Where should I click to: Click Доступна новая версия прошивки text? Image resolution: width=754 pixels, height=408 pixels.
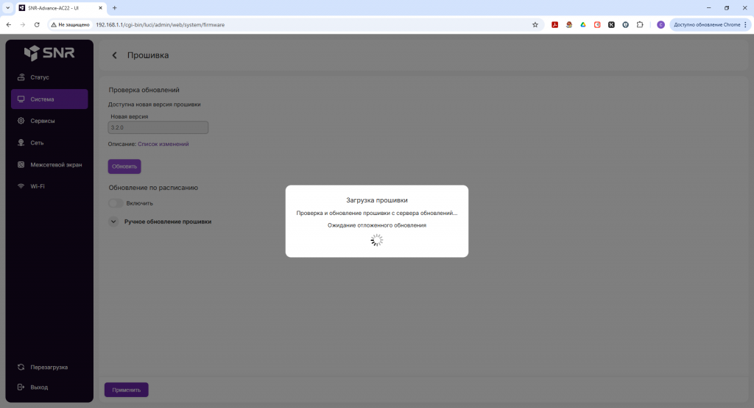coord(155,105)
